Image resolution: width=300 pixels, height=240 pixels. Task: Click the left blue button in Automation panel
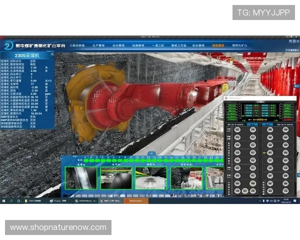(252, 124)
